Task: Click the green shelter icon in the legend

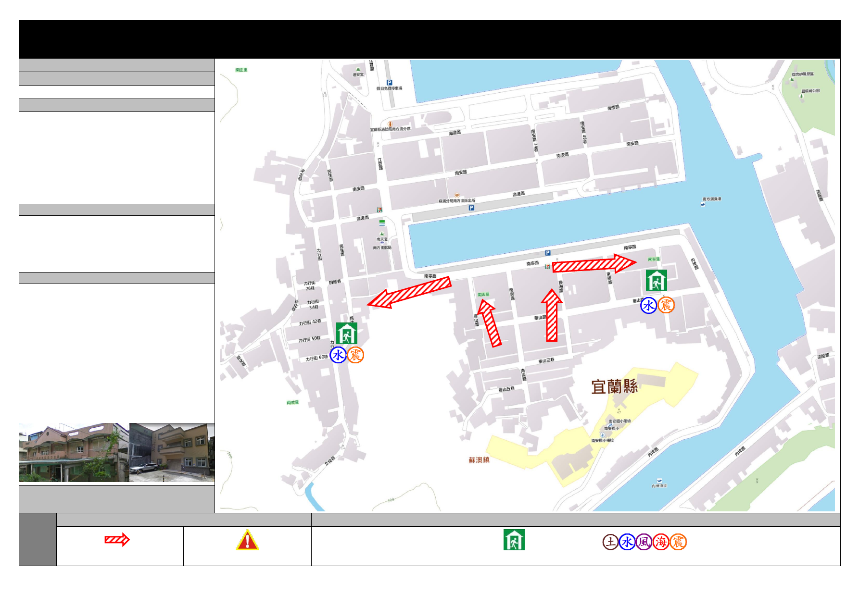Action: (514, 540)
